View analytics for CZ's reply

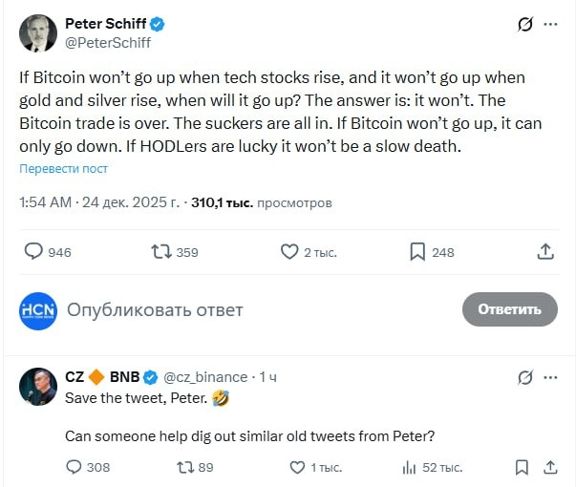coord(410,467)
